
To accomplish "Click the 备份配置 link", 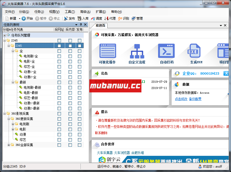I will pyautogui.click(x=195, y=99).
